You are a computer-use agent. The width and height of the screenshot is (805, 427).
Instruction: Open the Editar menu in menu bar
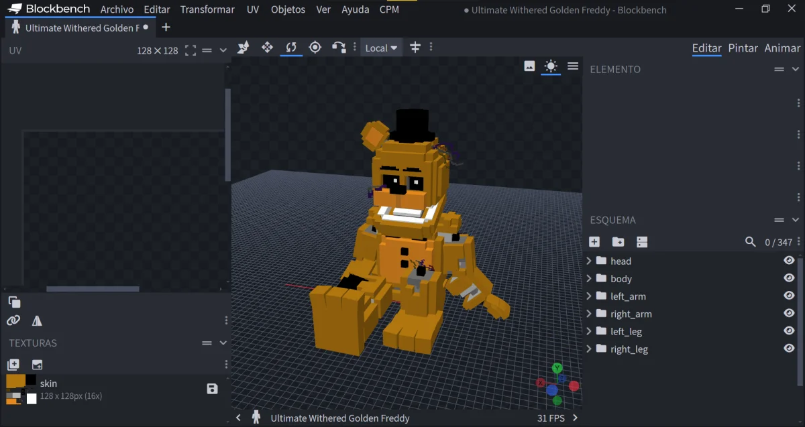(x=157, y=9)
